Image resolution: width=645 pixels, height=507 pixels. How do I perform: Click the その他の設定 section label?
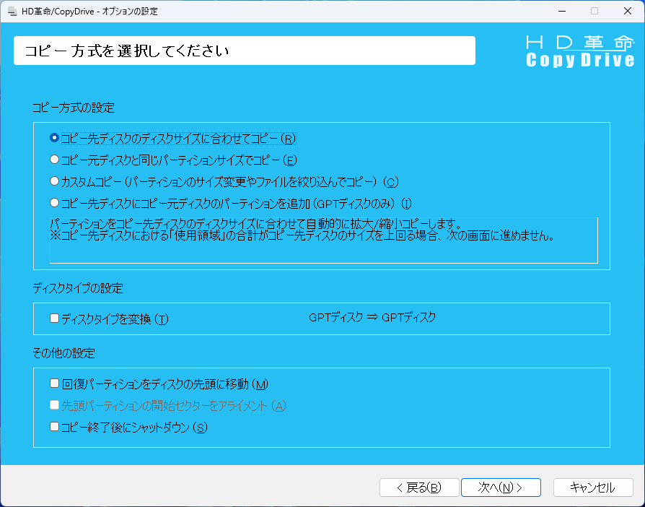tap(63, 353)
